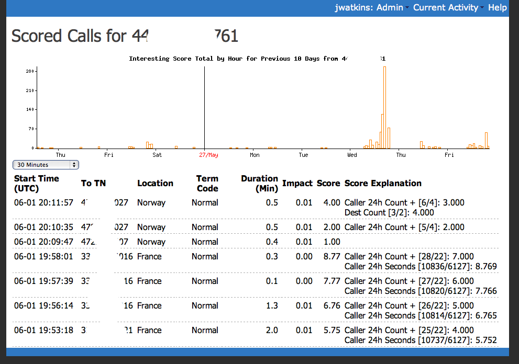Click the Duration (Min) column header
Screen dimensions: 519x364
pos(259,183)
